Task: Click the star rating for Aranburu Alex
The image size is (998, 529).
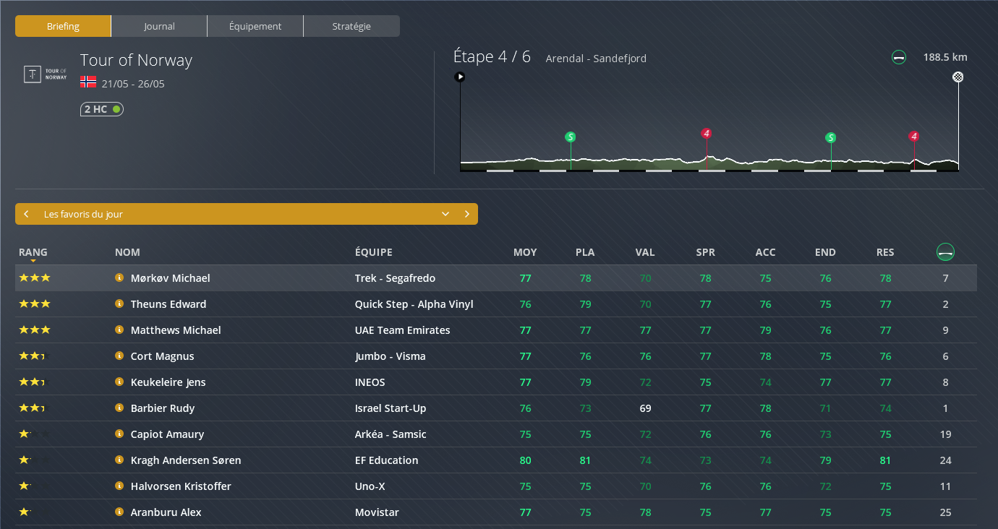Action: pyautogui.click(x=35, y=512)
